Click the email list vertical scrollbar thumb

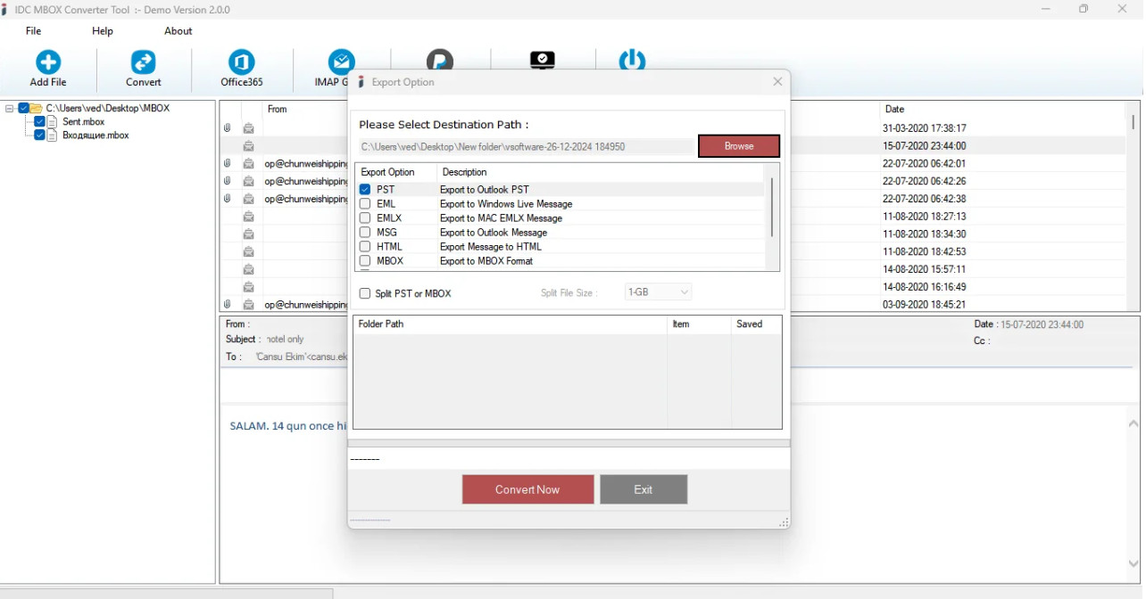coord(1134,121)
